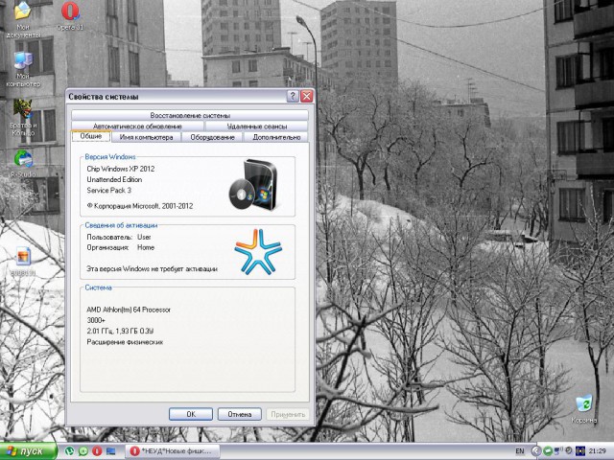The image size is (614, 460).
Task: Click the Service Pack 3 text
Action: point(108,191)
